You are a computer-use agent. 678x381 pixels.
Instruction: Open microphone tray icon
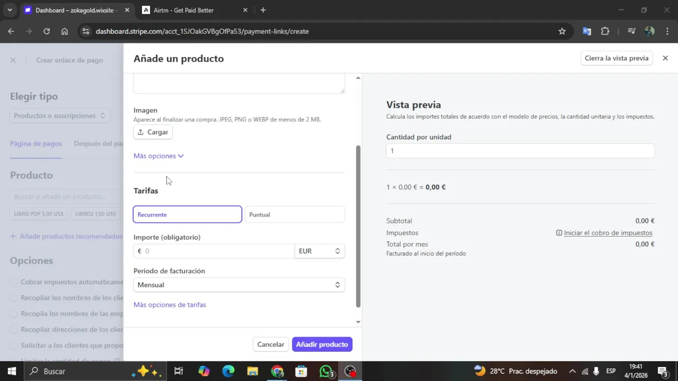(596, 371)
